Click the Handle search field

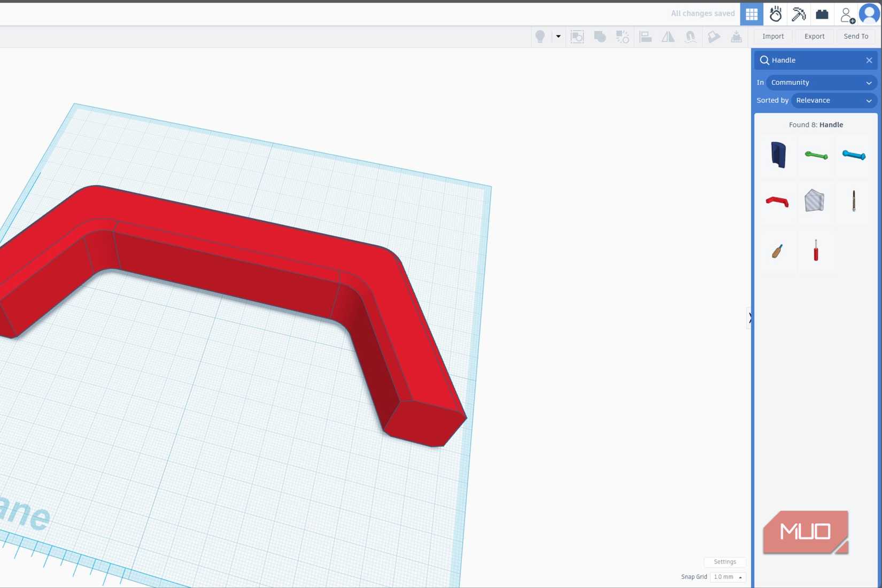click(x=815, y=60)
